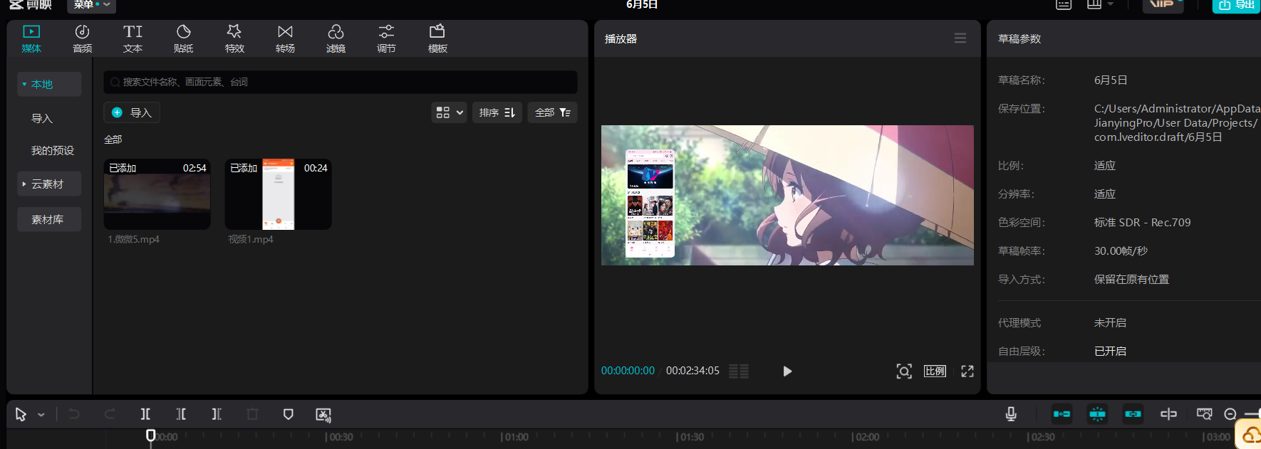Add a timeline marker with shield icon
Image resolution: width=1261 pixels, height=449 pixels.
tap(288, 414)
